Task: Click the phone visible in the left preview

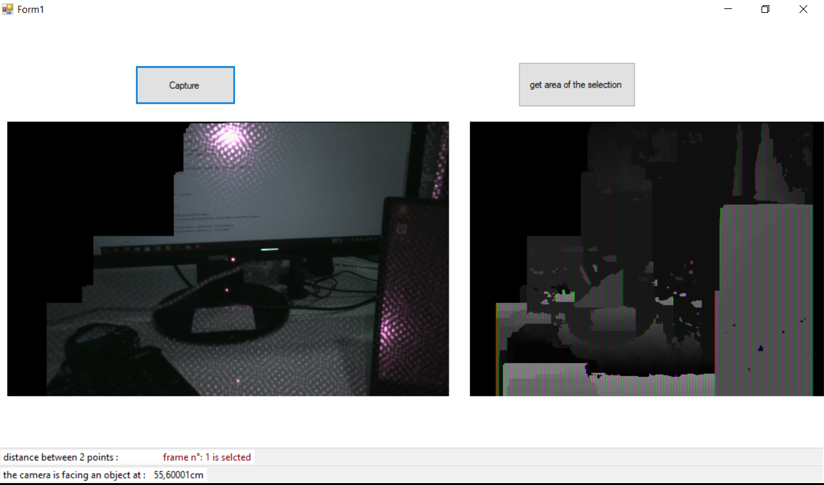Action: [406, 290]
